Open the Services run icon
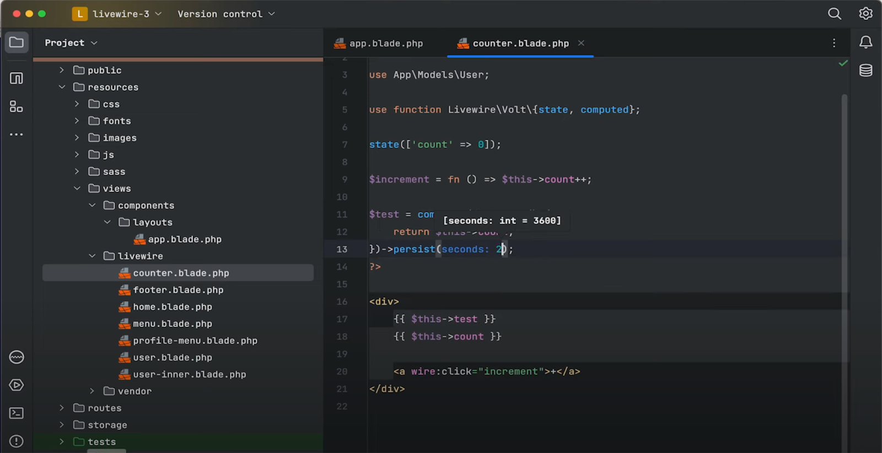This screenshot has height=453, width=882. tap(17, 385)
